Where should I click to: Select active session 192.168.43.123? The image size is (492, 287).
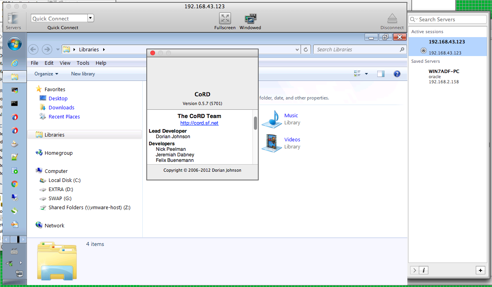pos(448,47)
